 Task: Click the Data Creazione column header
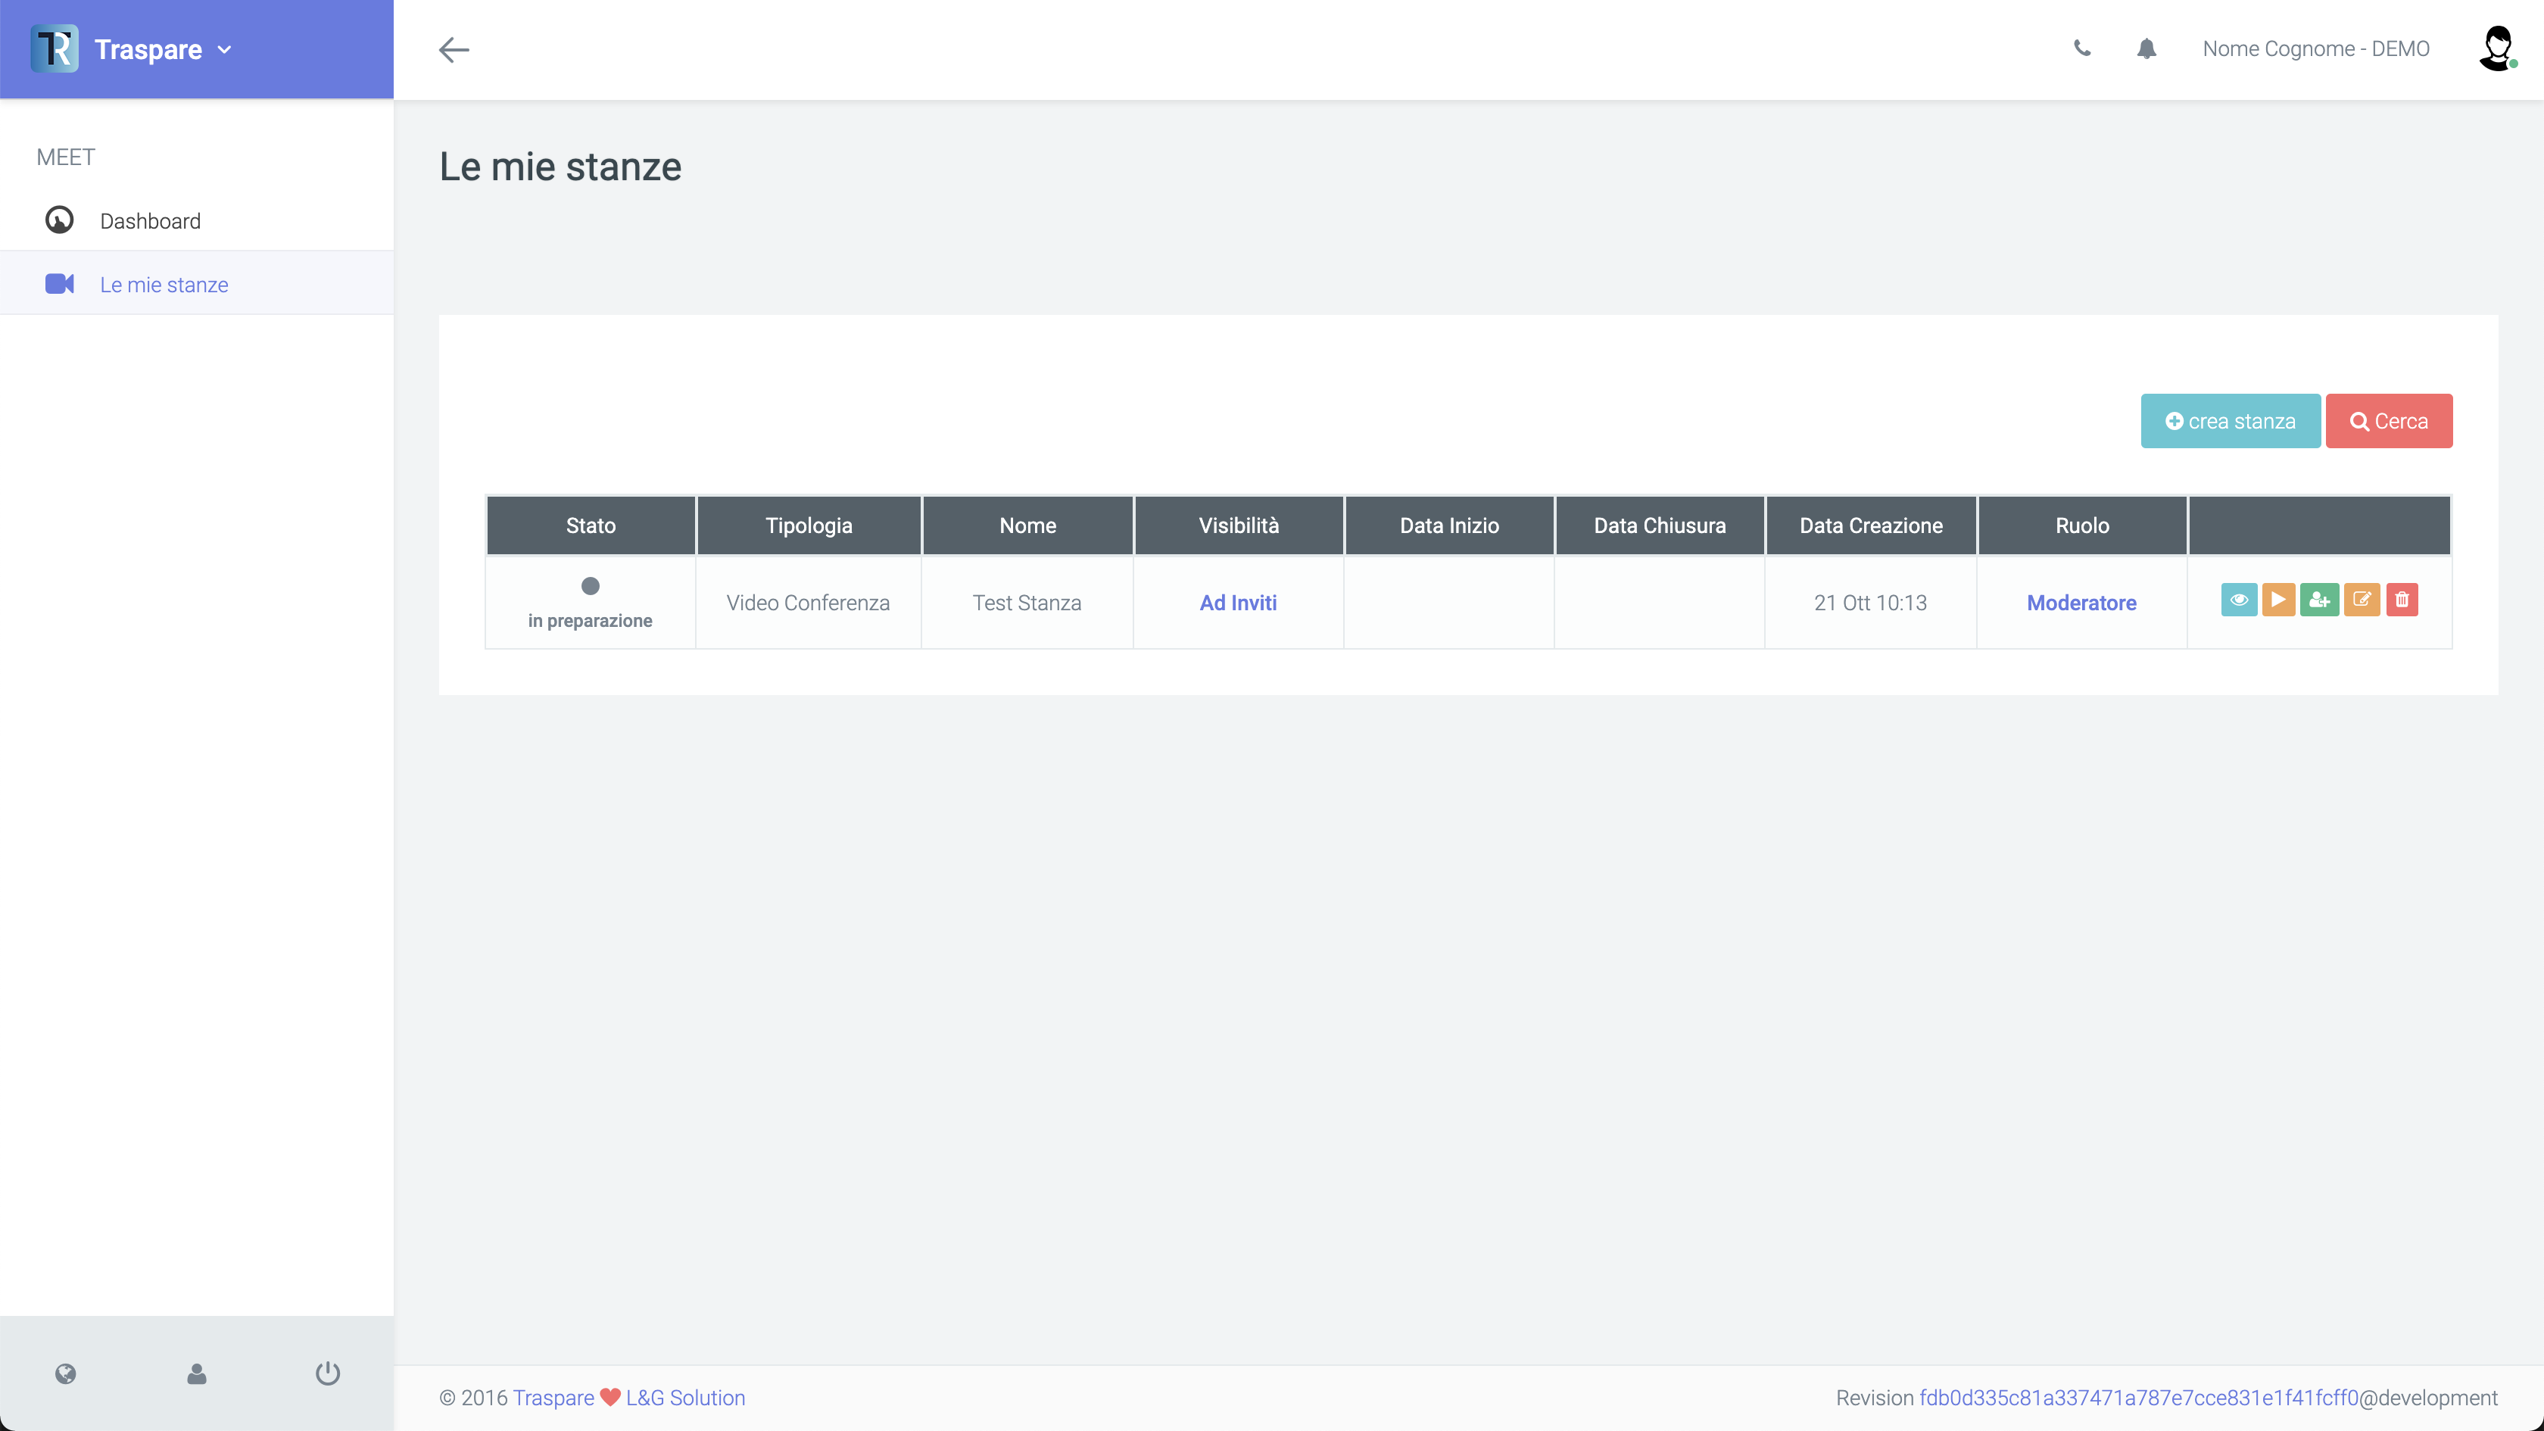pos(1870,525)
